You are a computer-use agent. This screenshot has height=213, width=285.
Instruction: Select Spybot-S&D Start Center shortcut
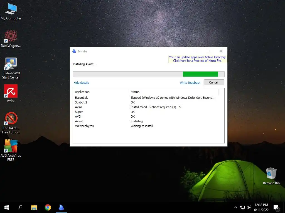[11, 68]
